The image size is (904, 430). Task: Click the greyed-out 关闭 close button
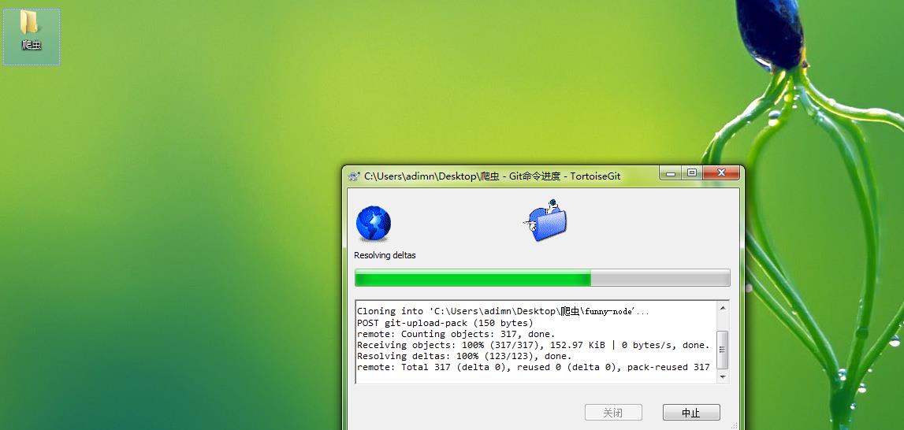coord(613,413)
